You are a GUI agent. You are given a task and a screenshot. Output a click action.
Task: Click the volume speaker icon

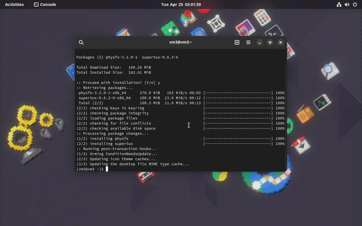click(x=347, y=5)
